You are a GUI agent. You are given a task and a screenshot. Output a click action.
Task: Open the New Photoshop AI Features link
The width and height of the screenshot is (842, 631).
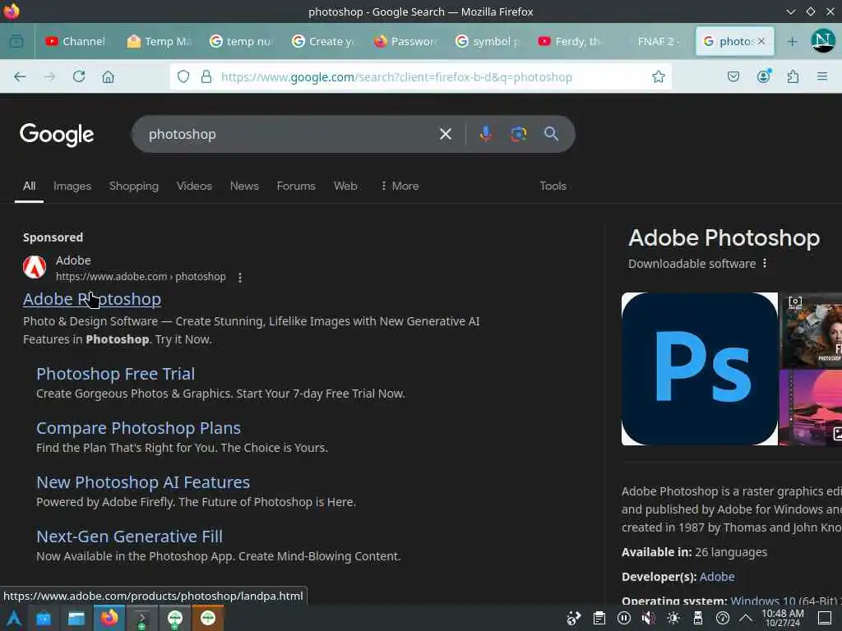click(x=143, y=481)
